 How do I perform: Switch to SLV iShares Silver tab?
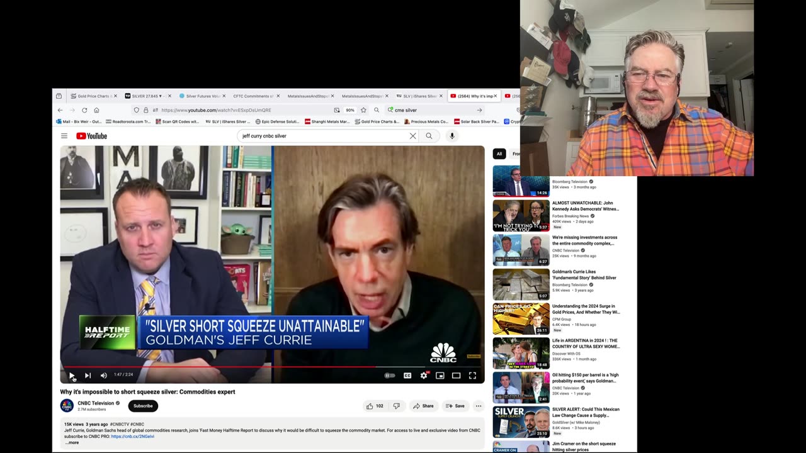coord(419,96)
